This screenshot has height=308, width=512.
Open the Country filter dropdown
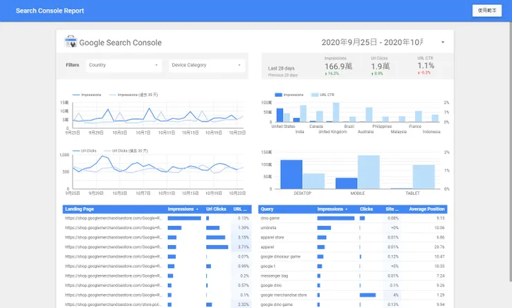pos(123,65)
